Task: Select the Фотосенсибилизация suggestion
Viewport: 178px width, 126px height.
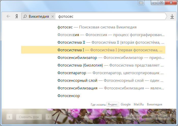Action: [93, 88]
